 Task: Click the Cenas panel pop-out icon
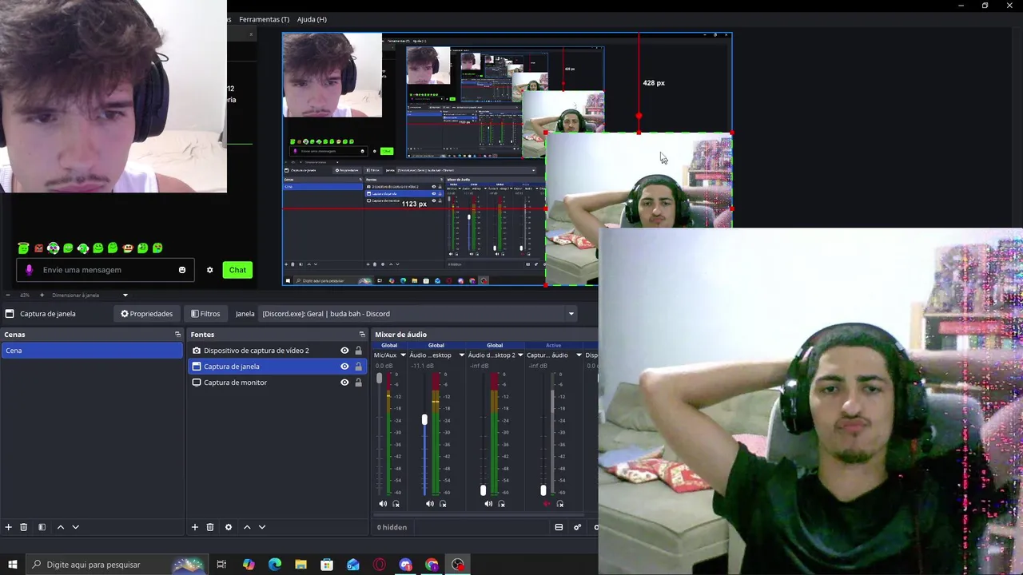pos(177,335)
